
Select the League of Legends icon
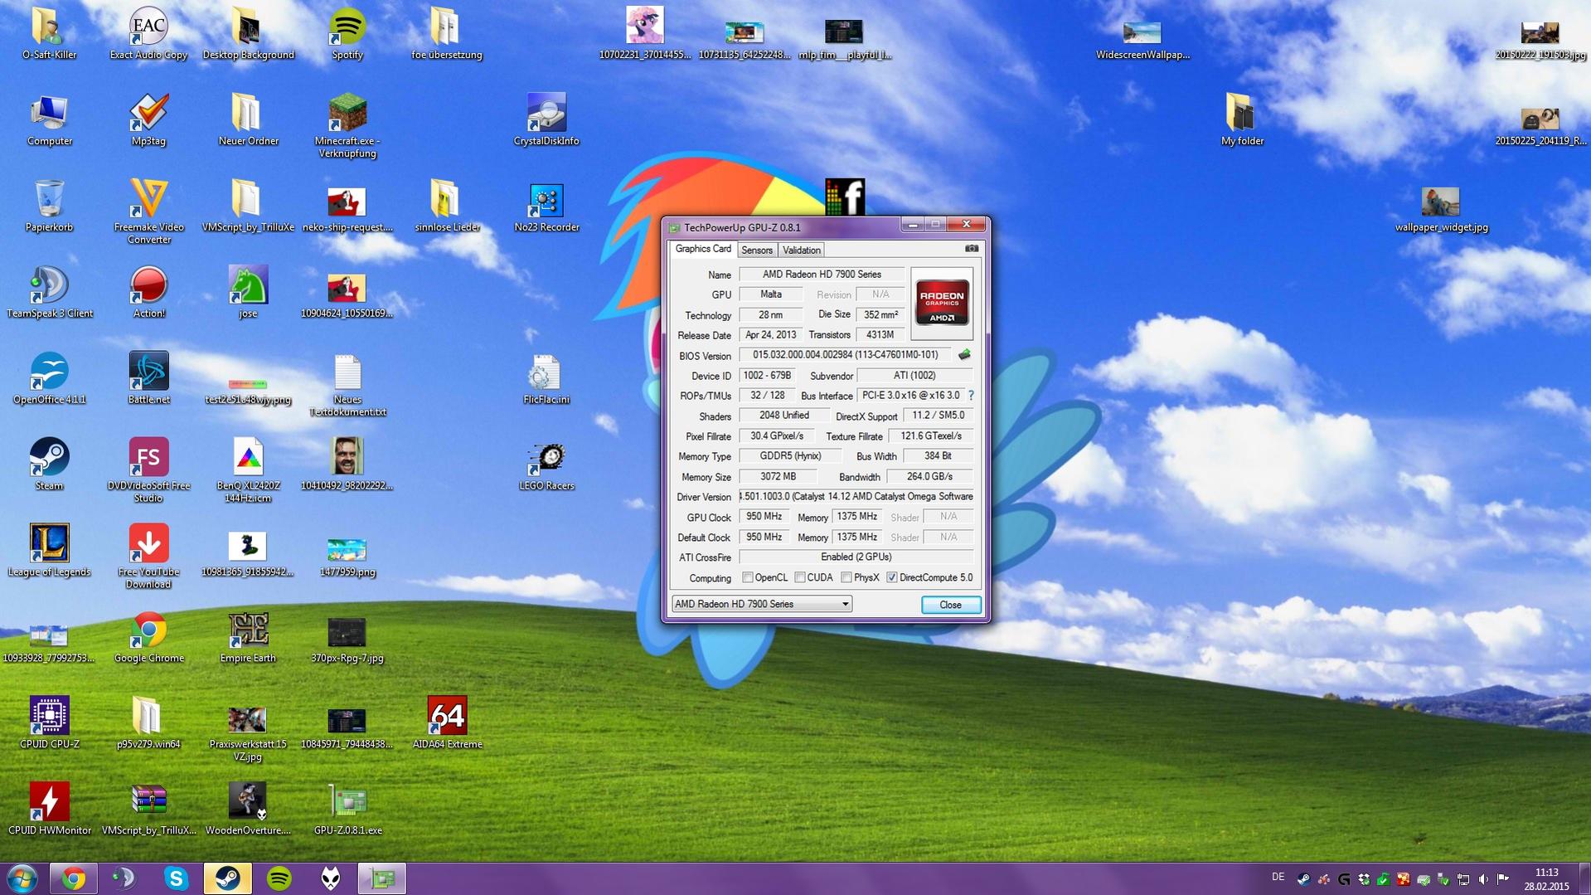[49, 550]
